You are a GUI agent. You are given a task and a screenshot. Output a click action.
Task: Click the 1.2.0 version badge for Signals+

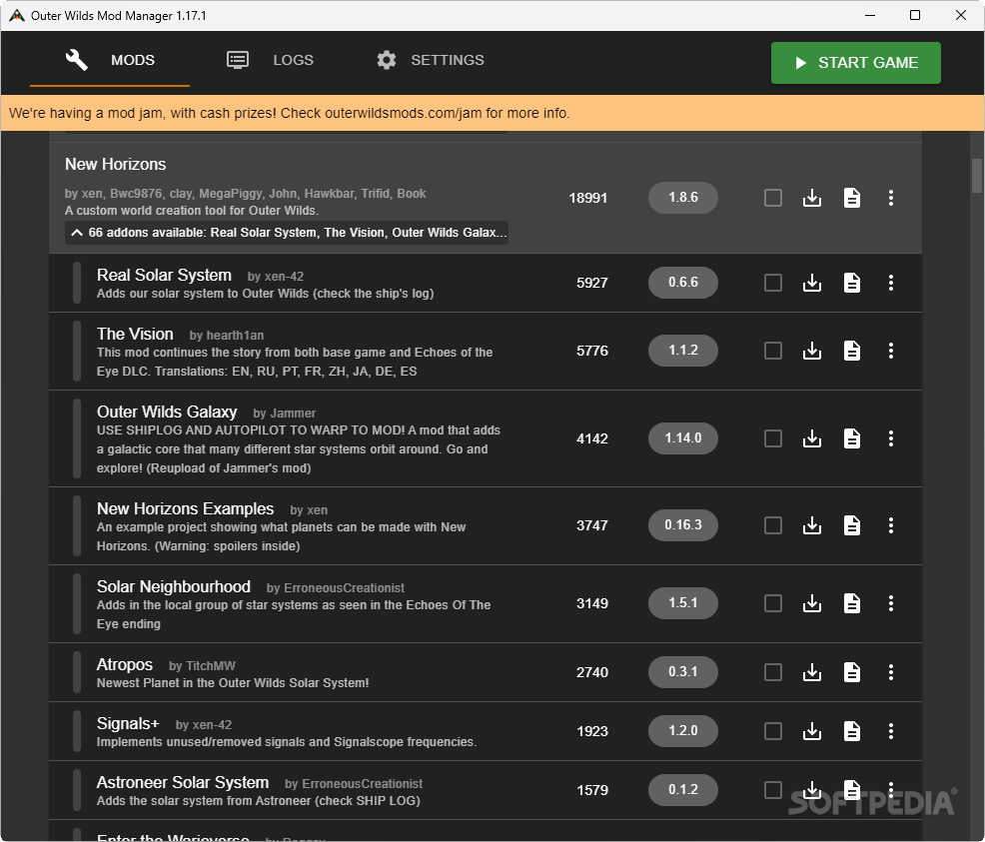pyautogui.click(x=683, y=730)
